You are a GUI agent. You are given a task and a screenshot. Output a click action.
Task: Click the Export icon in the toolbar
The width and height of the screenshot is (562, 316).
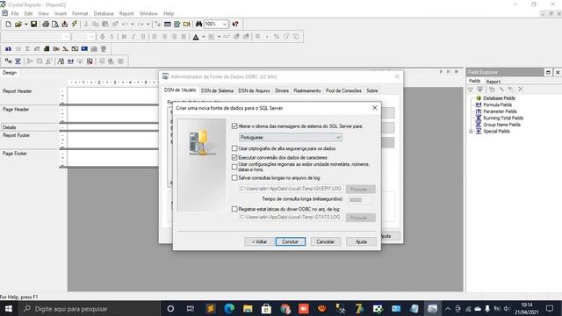[64, 24]
